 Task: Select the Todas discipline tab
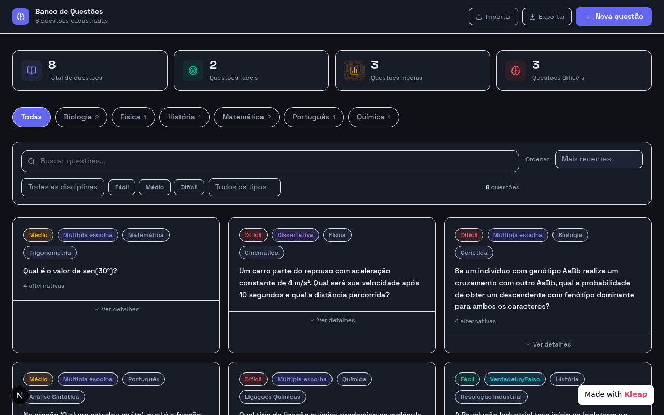point(32,117)
